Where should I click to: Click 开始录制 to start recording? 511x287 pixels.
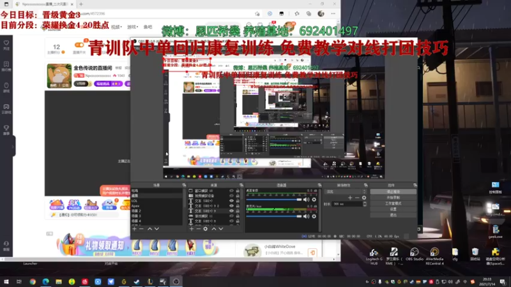tap(393, 198)
